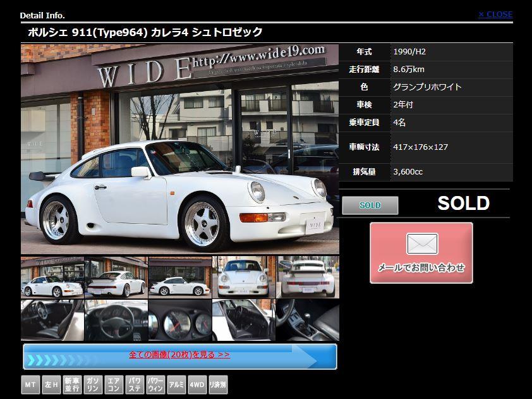Select the side profile view thumbnail
Viewport: 532px width, 399px height.
[180, 278]
